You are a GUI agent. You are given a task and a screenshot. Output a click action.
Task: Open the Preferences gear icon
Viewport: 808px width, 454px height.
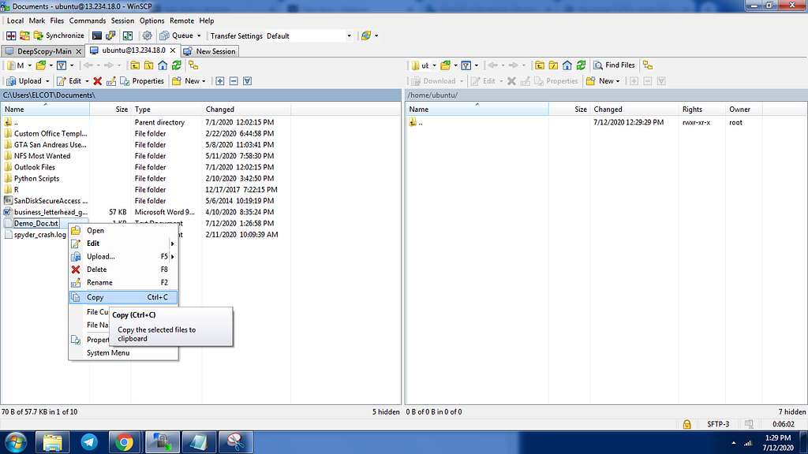pos(147,35)
